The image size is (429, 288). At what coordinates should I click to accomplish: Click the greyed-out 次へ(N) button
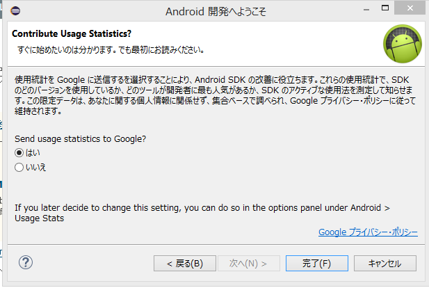[249, 264]
